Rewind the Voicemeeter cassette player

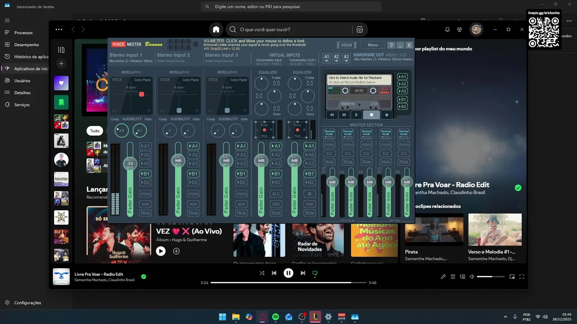coord(332,115)
